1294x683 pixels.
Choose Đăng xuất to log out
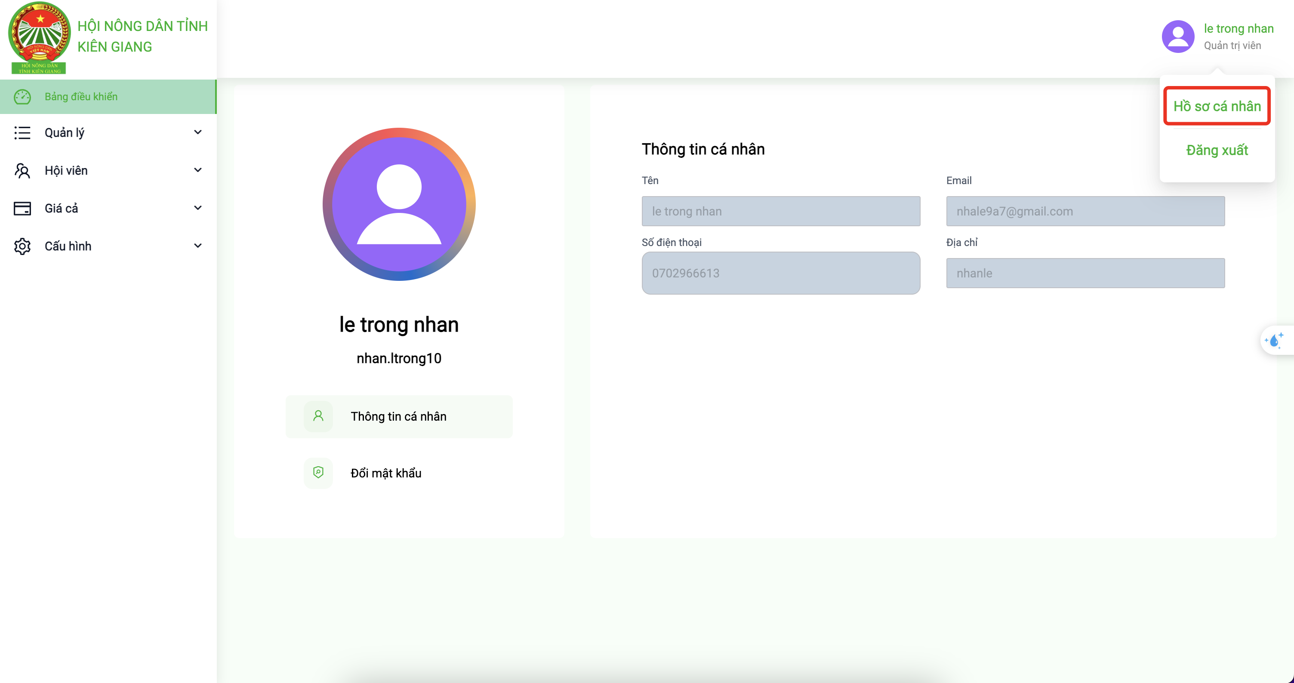[1217, 150]
